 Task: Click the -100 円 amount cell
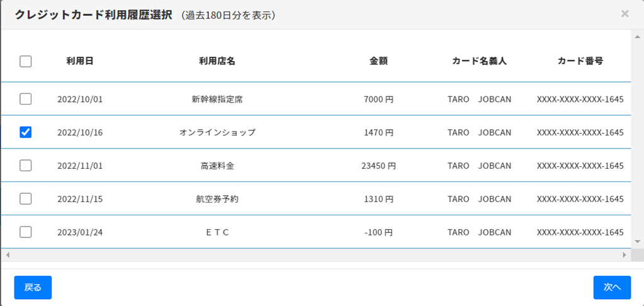tap(378, 232)
